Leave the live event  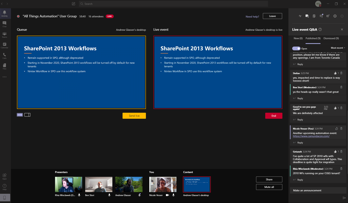pos(273,16)
